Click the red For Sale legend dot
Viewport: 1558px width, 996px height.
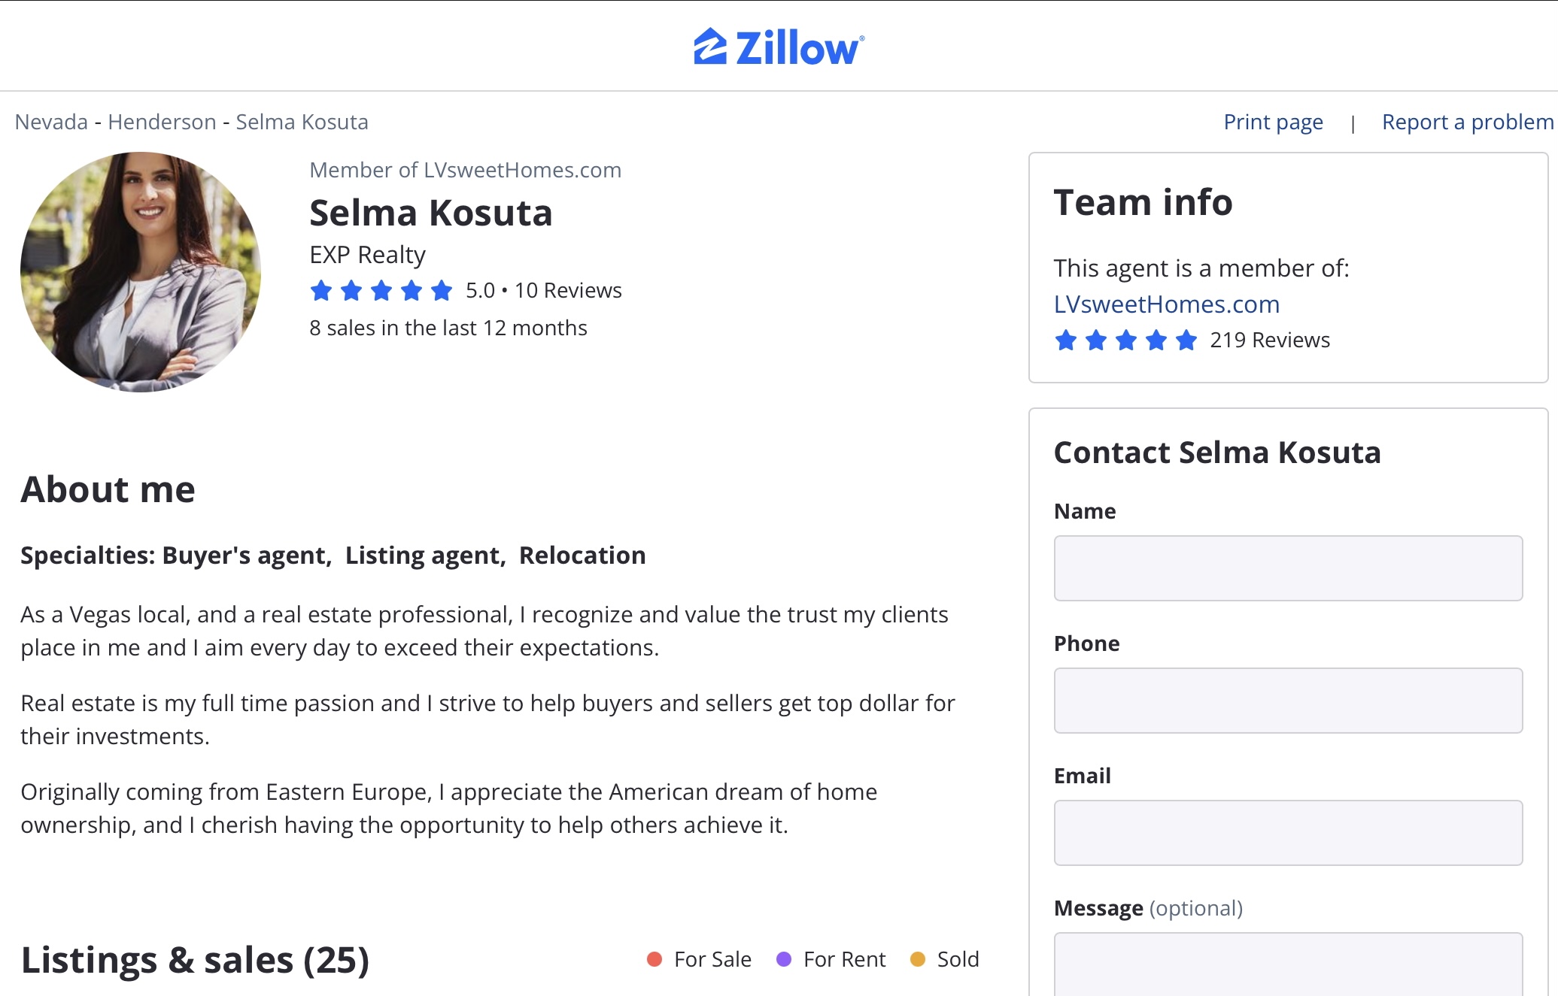coord(654,959)
